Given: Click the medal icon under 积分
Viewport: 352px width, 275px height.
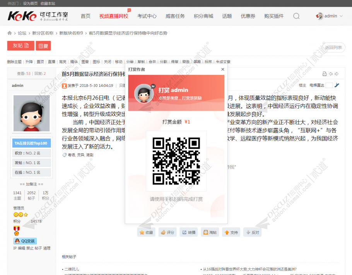Looking at the screenshot, I should pos(16,231).
